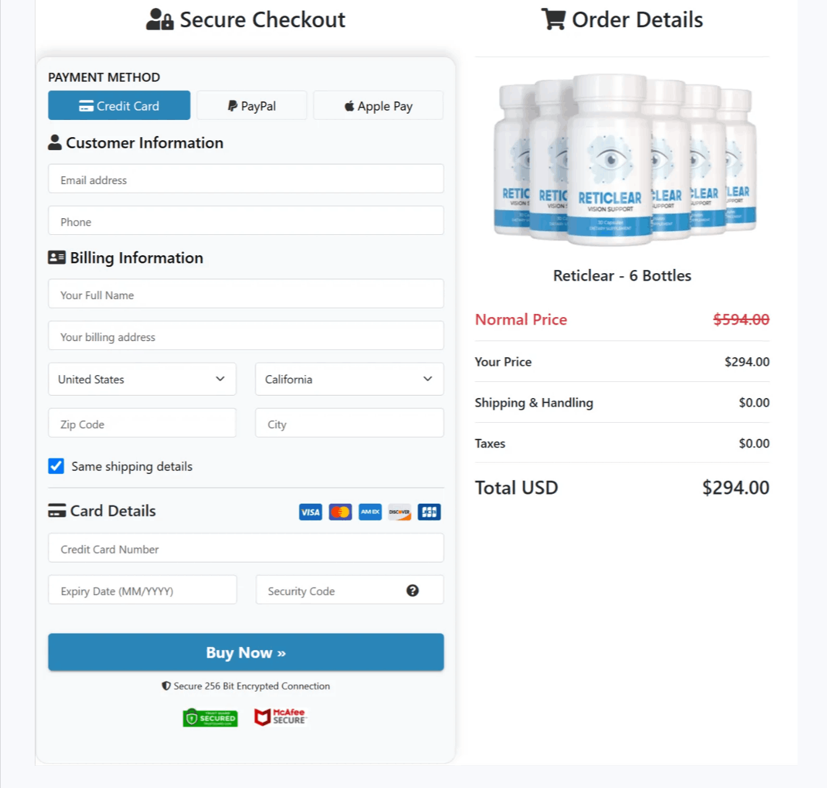
Task: Open the state dropdown showing California
Action: pos(349,379)
